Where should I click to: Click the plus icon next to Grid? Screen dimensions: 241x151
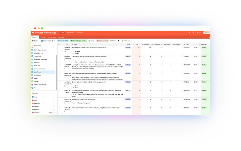coord(54,97)
